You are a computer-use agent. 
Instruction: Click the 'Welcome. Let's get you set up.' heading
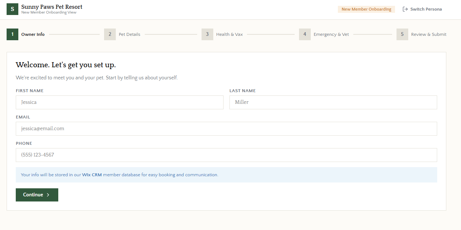66,65
